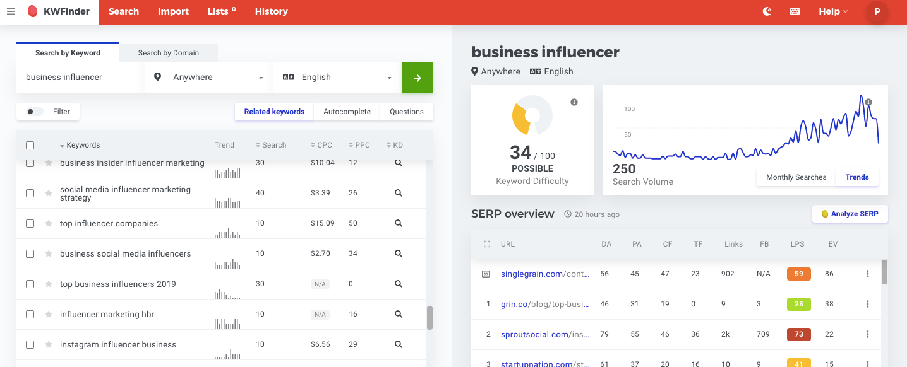Open the Anywhere location dropdown

point(208,78)
